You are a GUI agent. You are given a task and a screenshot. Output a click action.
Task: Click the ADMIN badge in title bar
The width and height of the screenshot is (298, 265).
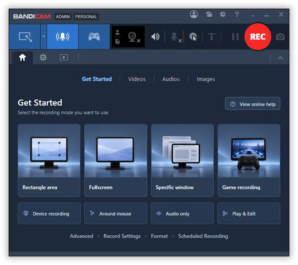(x=63, y=17)
